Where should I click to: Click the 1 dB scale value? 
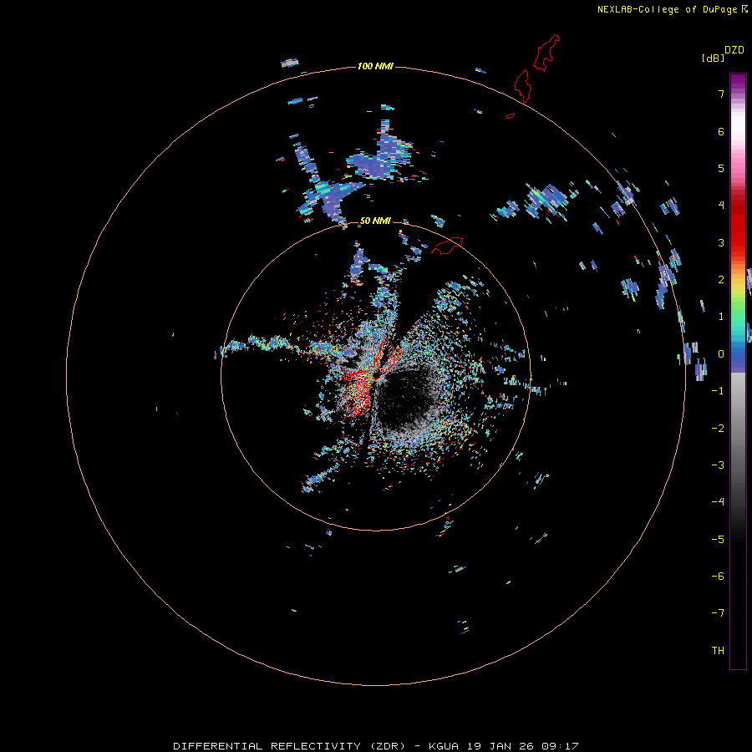coord(721,317)
